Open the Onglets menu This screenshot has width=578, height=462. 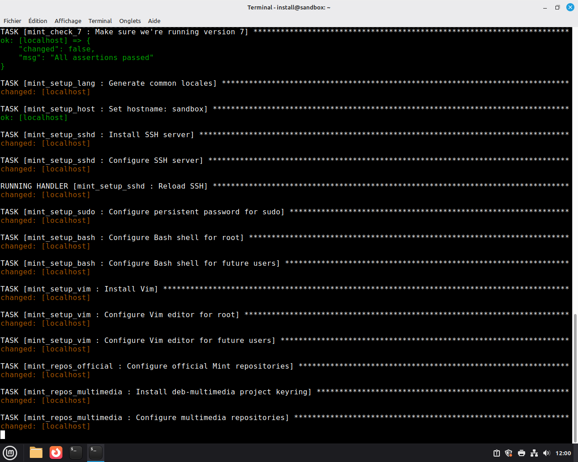pos(130,21)
